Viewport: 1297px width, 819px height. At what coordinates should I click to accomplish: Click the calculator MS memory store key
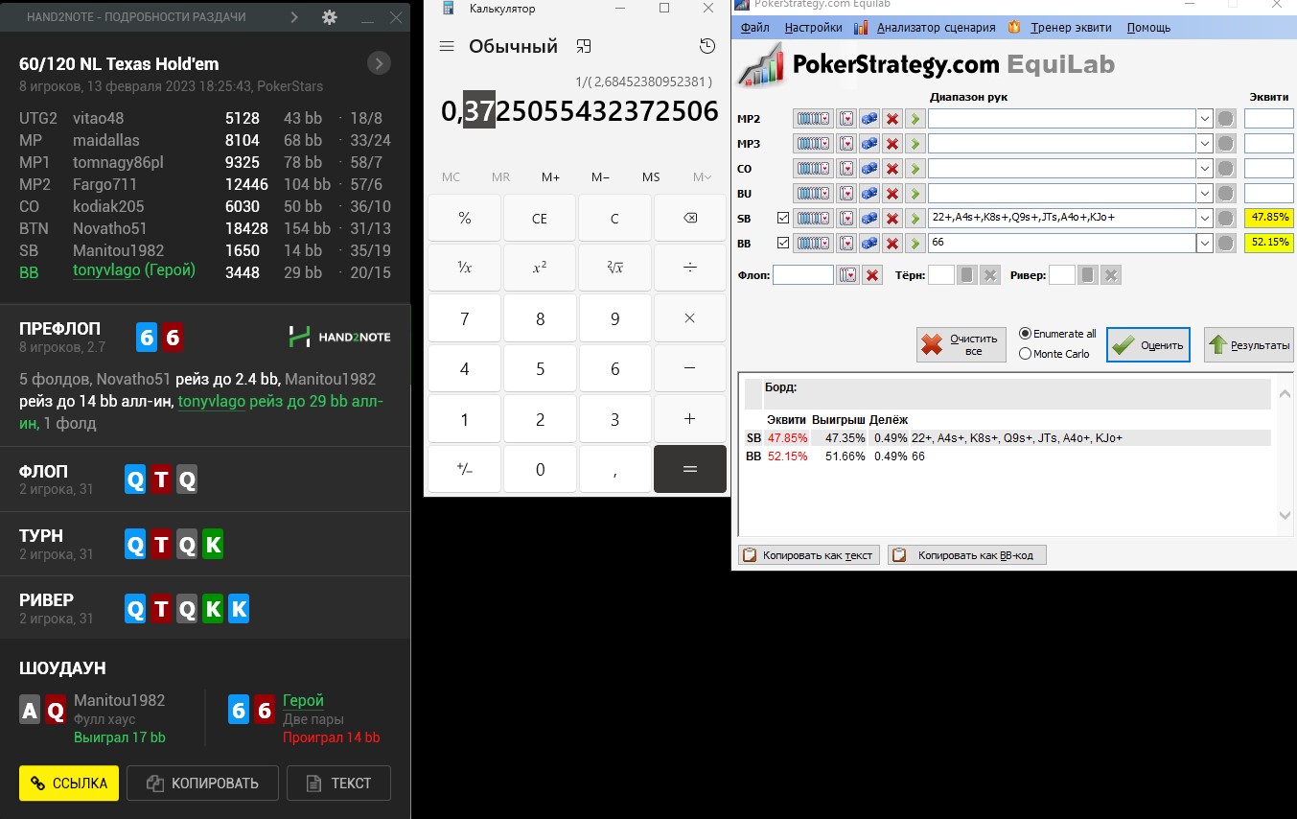coord(651,176)
